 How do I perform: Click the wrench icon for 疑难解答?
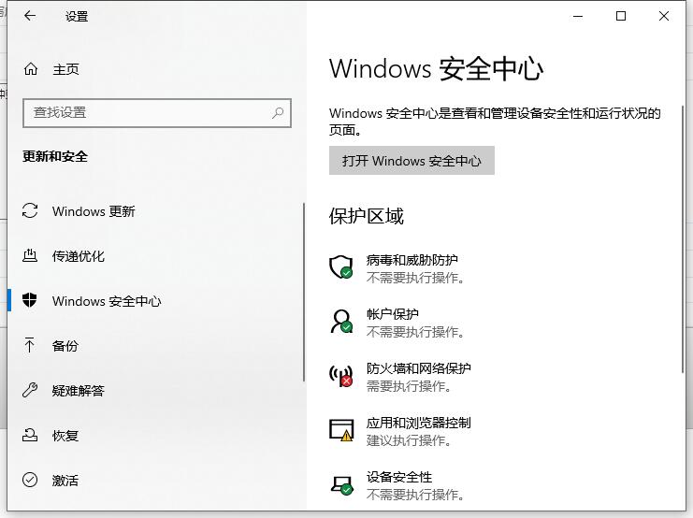point(30,390)
